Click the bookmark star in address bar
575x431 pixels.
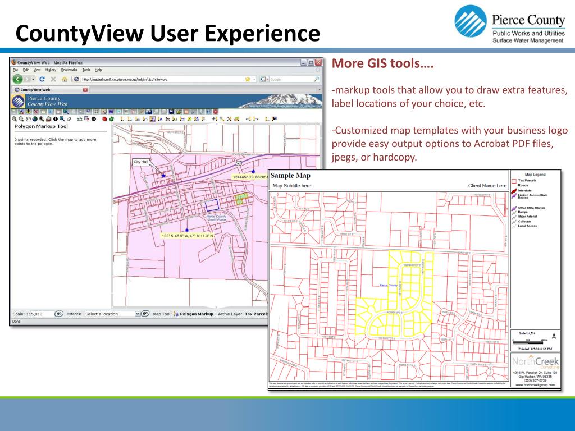click(x=248, y=79)
